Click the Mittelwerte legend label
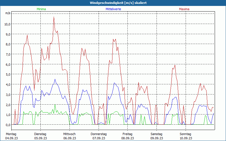This screenshot has width=226, height=141. (113, 9)
